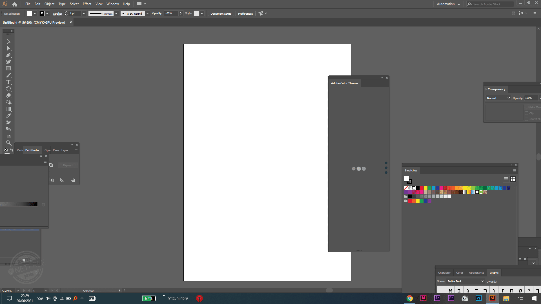Image resolution: width=541 pixels, height=304 pixels.
Task: Switch to the Appearance tab
Action: tap(476, 272)
